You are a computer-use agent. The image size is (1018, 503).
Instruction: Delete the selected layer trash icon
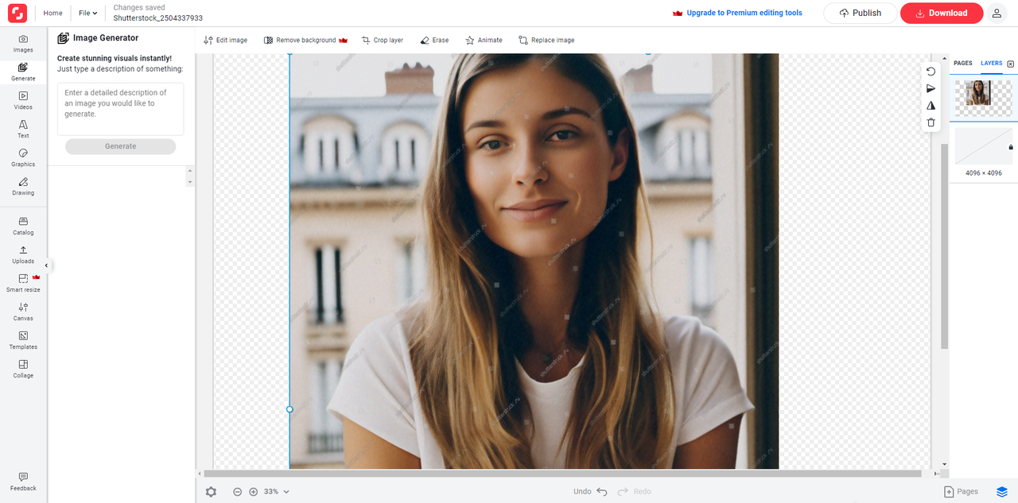pyautogui.click(x=931, y=122)
